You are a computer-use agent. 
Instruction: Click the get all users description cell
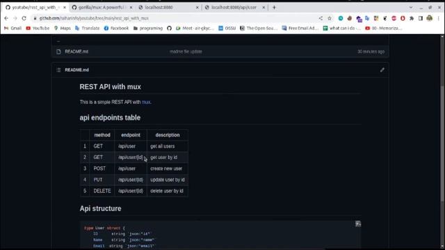tap(168, 147)
